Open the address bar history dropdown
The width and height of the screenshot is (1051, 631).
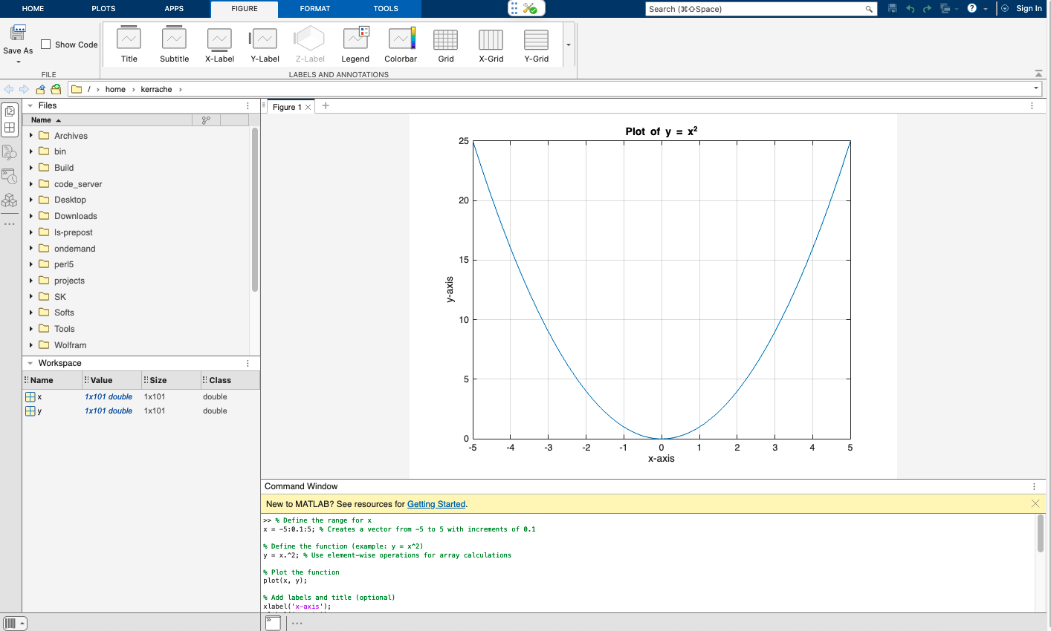click(x=1036, y=88)
